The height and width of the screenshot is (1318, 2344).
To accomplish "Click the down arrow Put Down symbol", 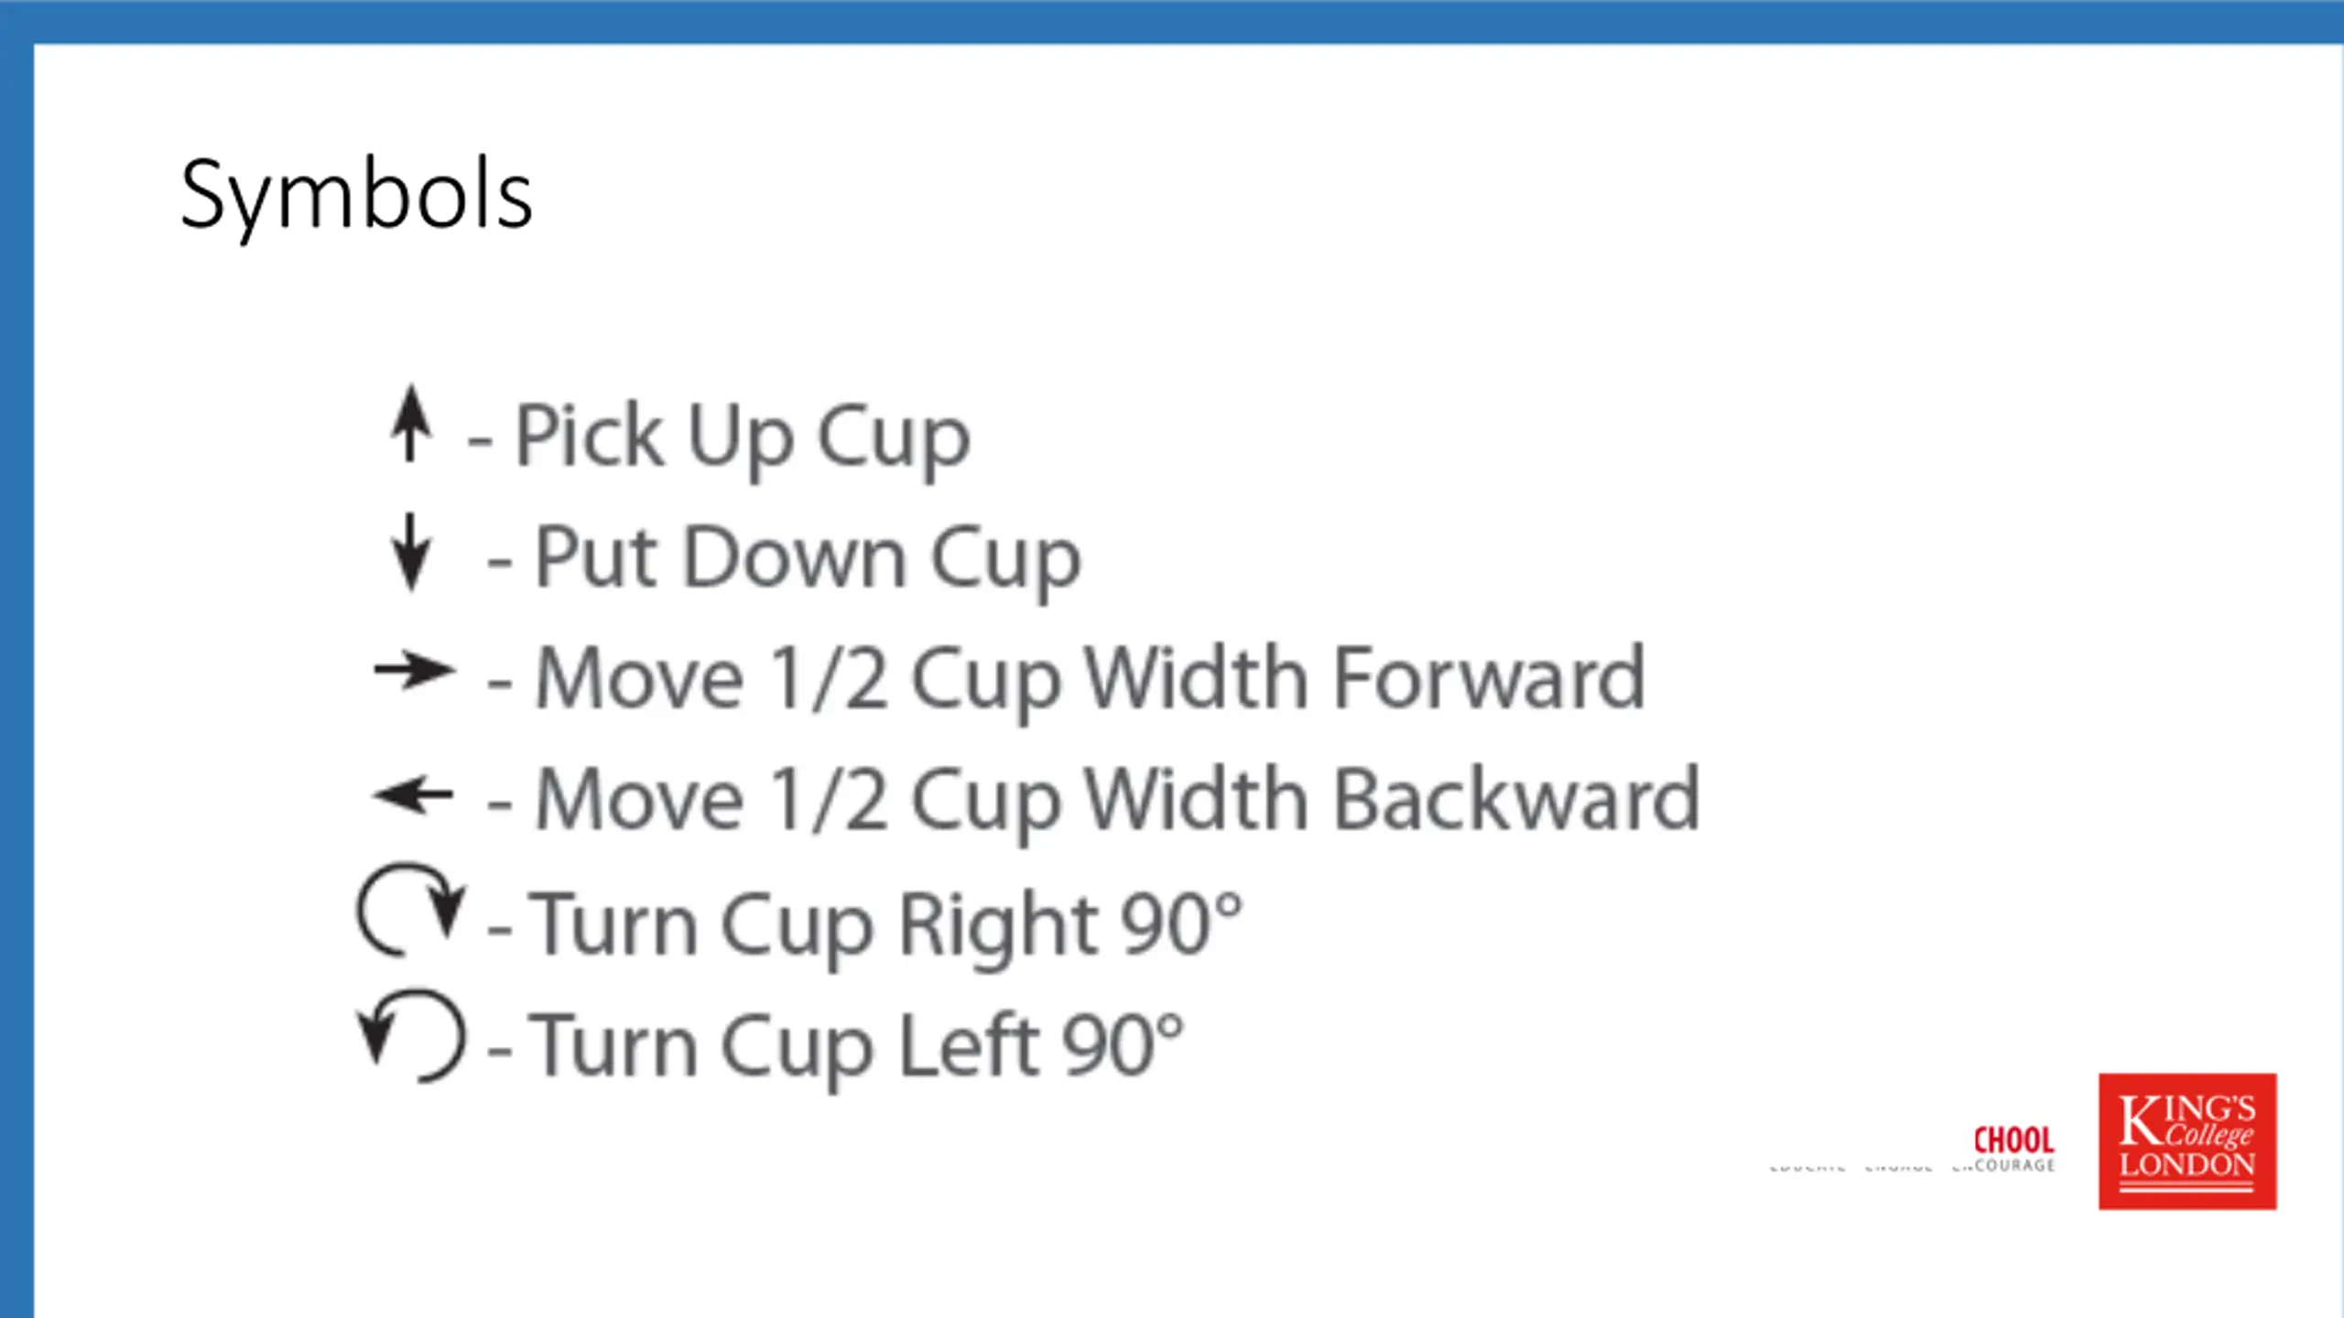I will (411, 552).
